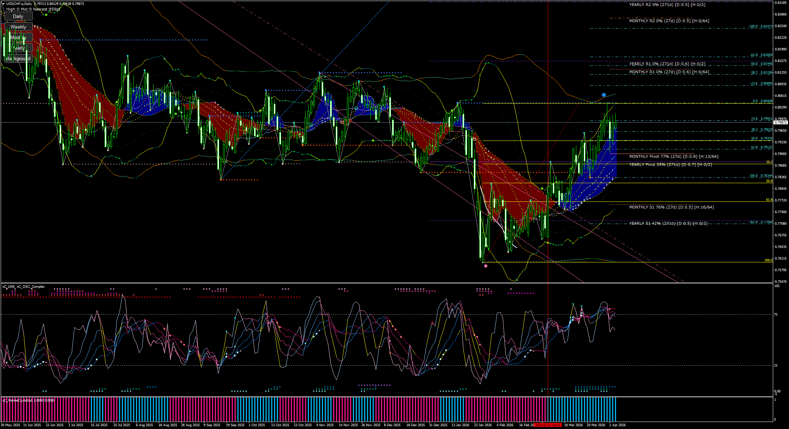This screenshot has height=429, width=789.
Task: Select the MONTHLY R1 0% level label
Action: [x=669, y=72]
